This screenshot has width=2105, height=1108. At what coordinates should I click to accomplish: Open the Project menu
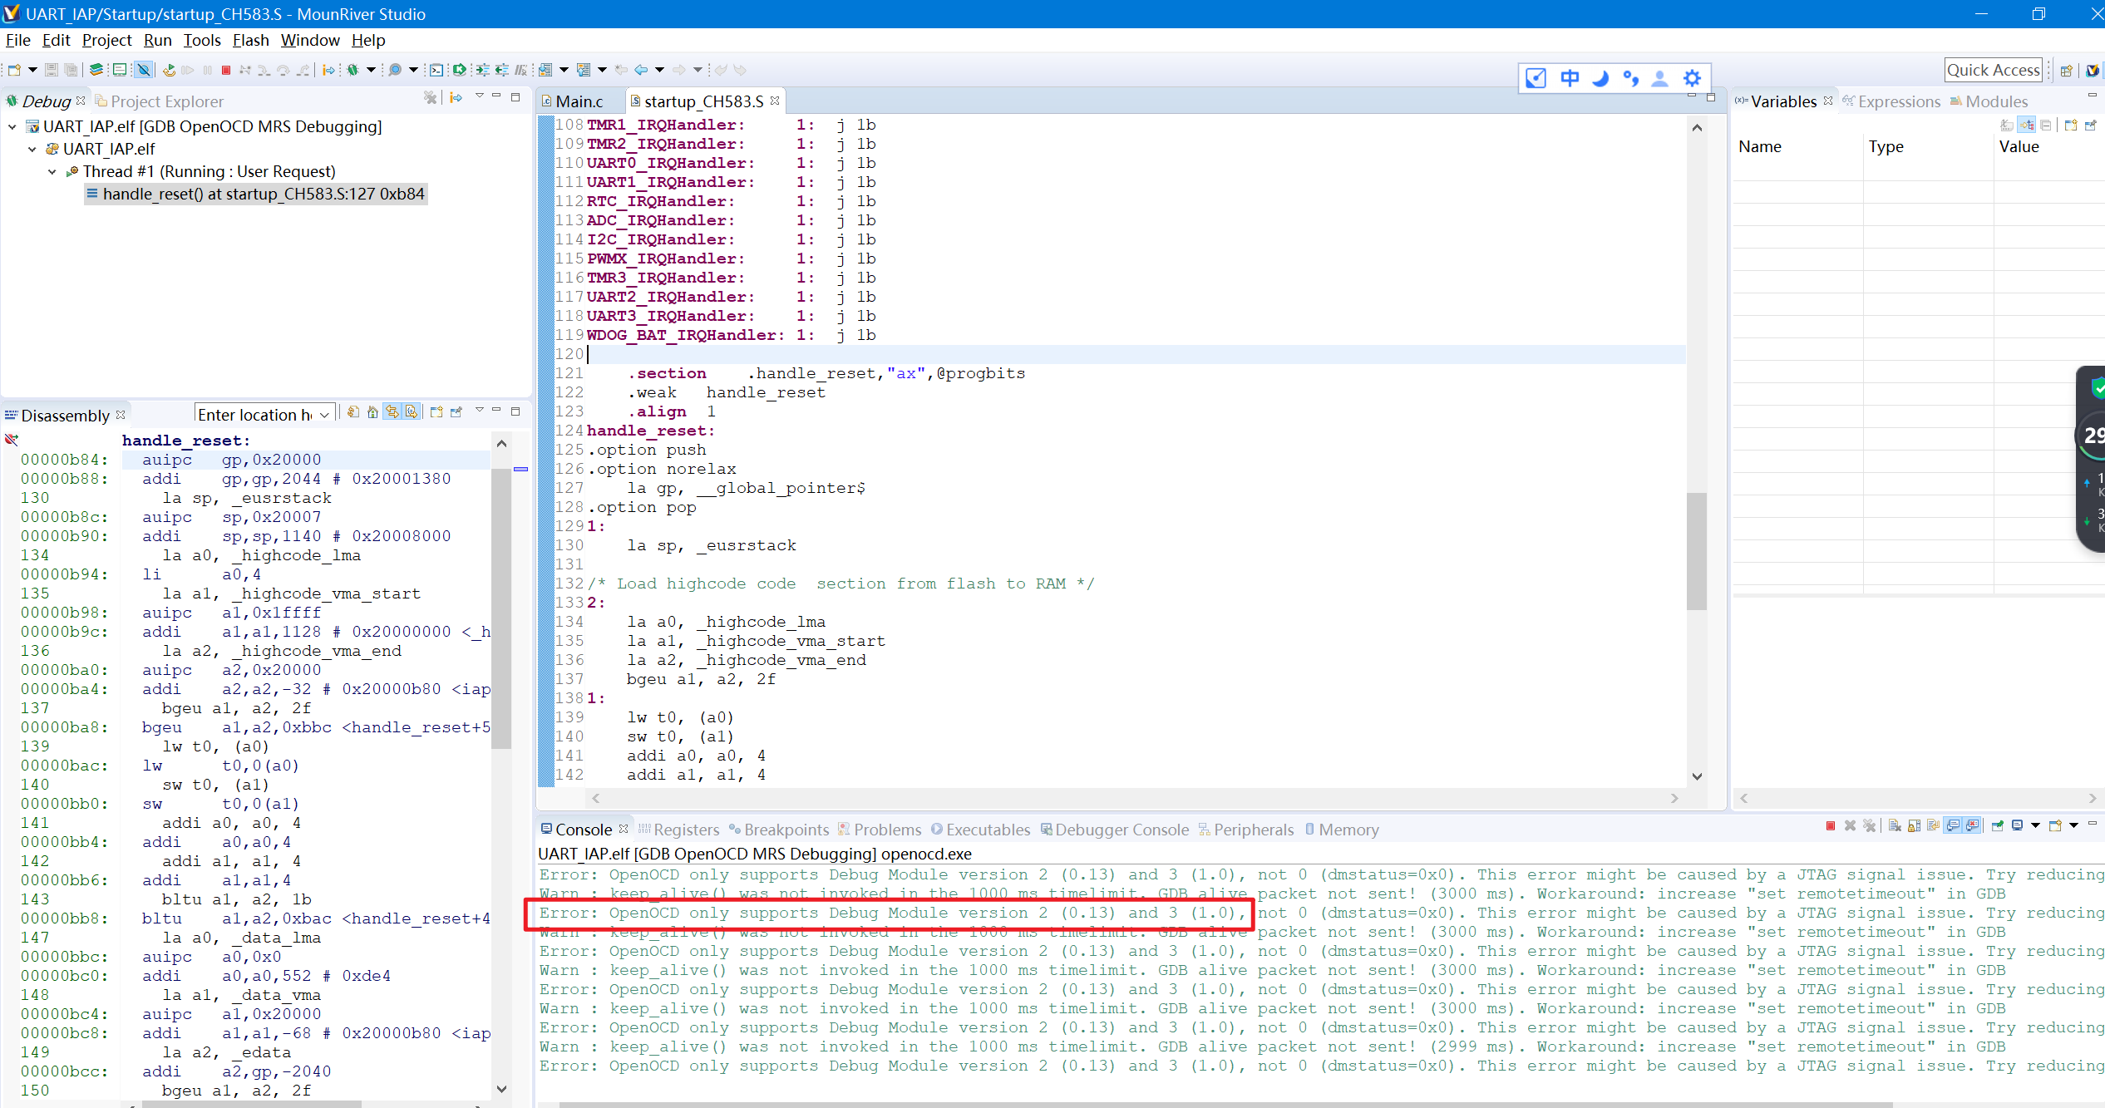click(106, 40)
